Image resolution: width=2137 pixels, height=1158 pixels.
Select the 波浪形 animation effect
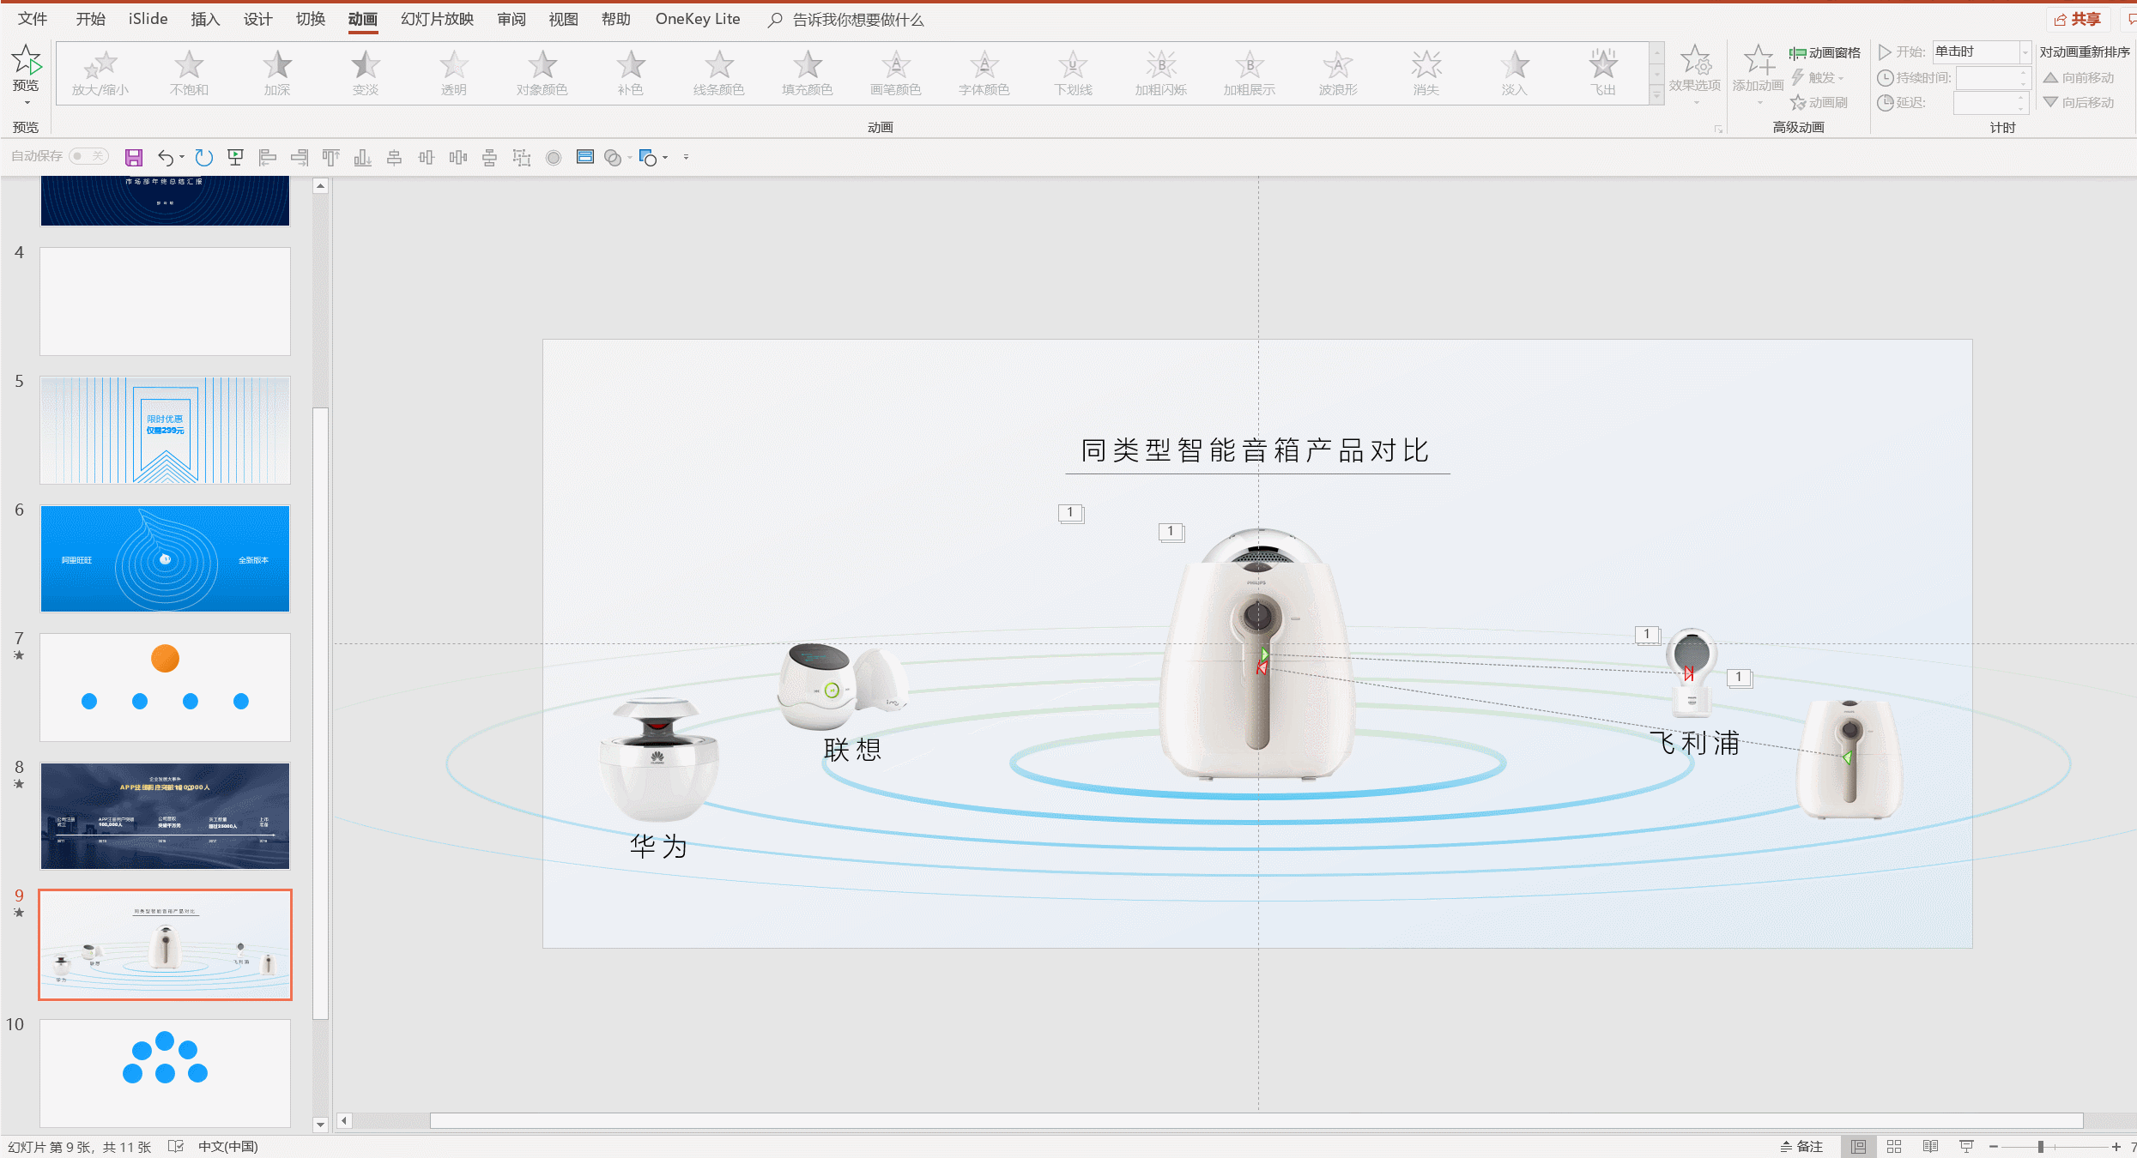(x=1338, y=73)
